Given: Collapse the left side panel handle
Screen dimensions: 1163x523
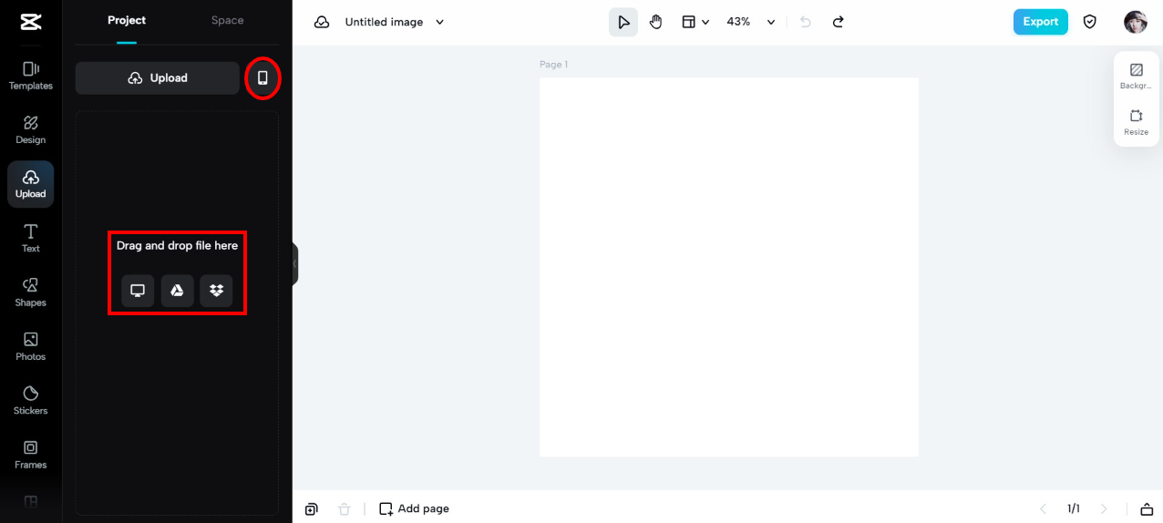Looking at the screenshot, I should pyautogui.click(x=295, y=263).
